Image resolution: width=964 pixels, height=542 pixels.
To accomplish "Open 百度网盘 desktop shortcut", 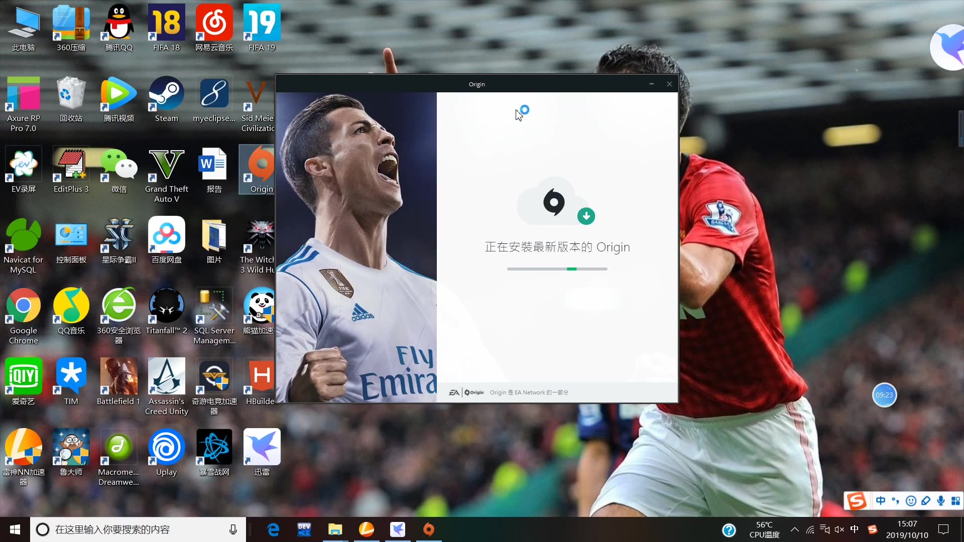I will [166, 240].
